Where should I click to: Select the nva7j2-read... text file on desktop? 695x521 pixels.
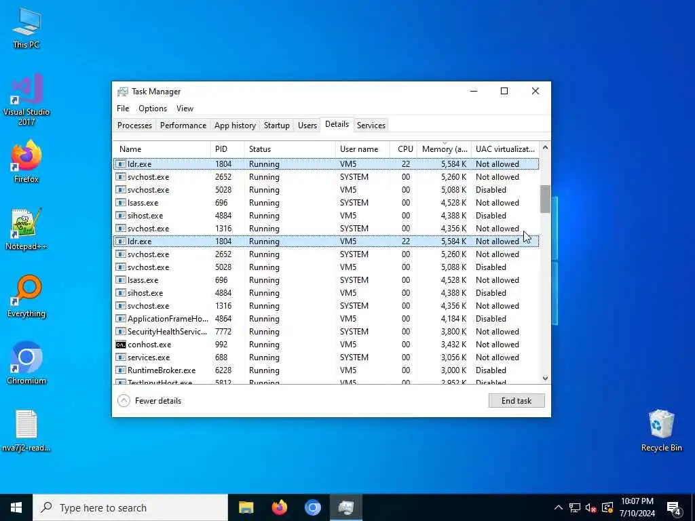click(x=26, y=431)
